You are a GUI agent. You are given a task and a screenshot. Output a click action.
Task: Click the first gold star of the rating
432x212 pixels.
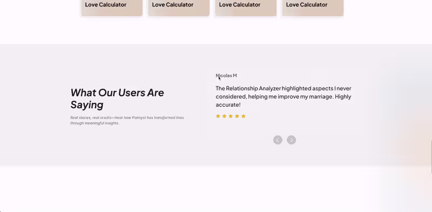tap(218, 116)
